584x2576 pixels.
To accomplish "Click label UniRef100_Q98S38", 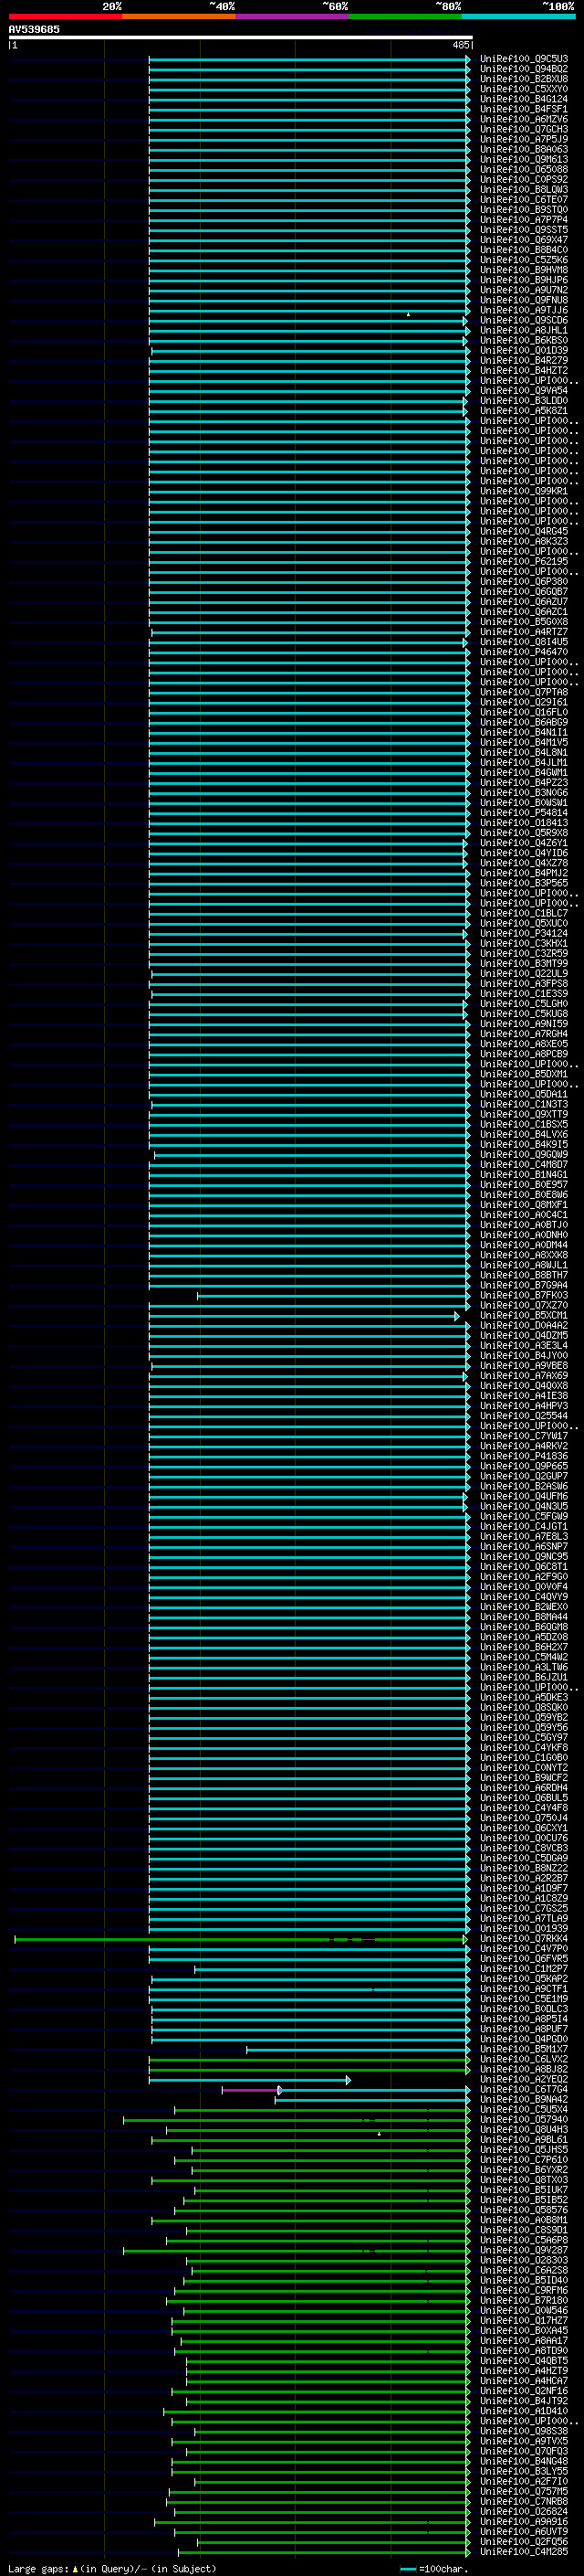I will (x=524, y=2431).
